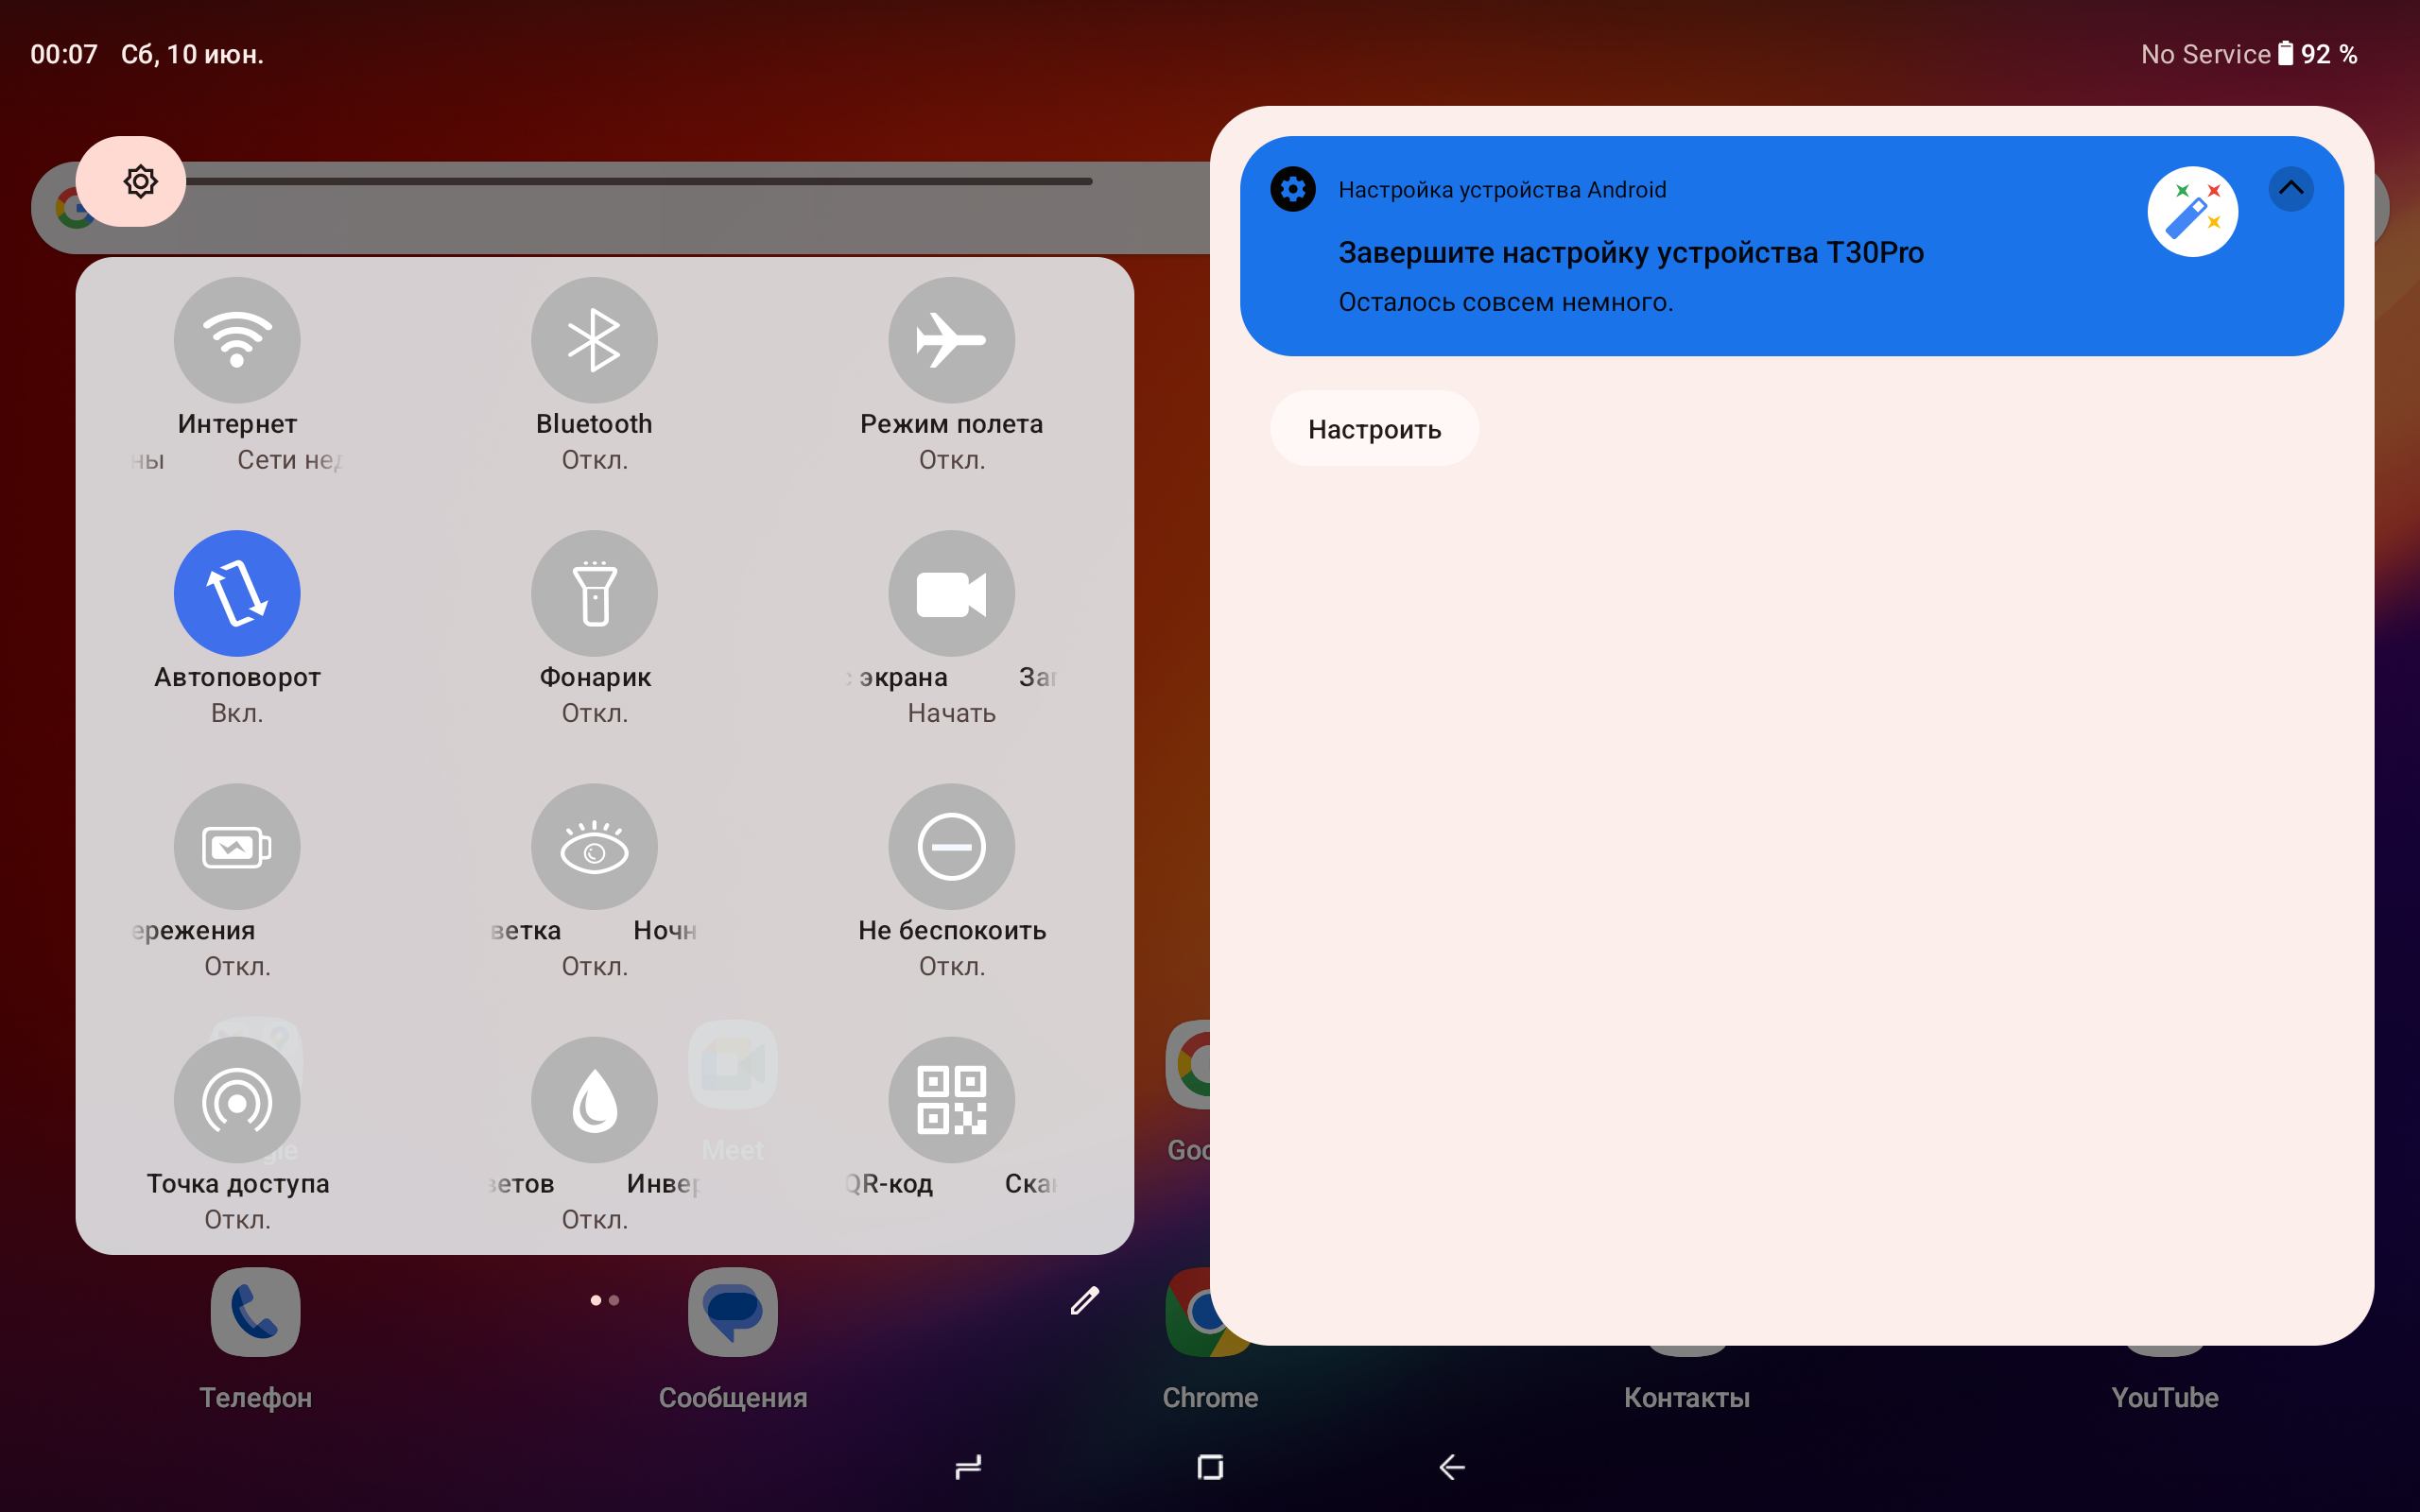The image size is (2420, 1512).
Task: Edit quick settings with pencil icon
Action: click(1085, 1300)
